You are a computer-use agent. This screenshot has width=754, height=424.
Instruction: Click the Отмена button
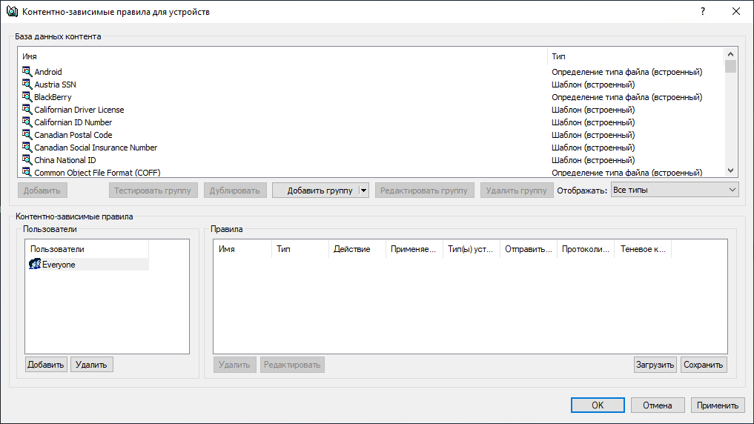pos(658,405)
